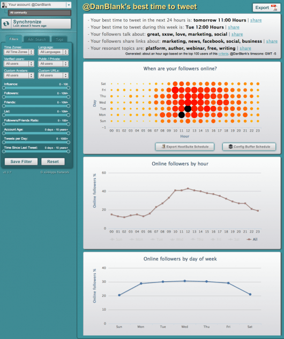The image size is (284, 339).
Task: Open the Public / Private dropdown
Action: [53, 64]
